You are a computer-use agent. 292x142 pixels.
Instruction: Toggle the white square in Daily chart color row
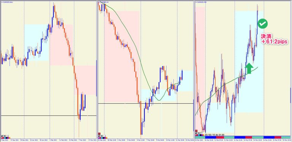pyautogui.click(x=2, y=138)
